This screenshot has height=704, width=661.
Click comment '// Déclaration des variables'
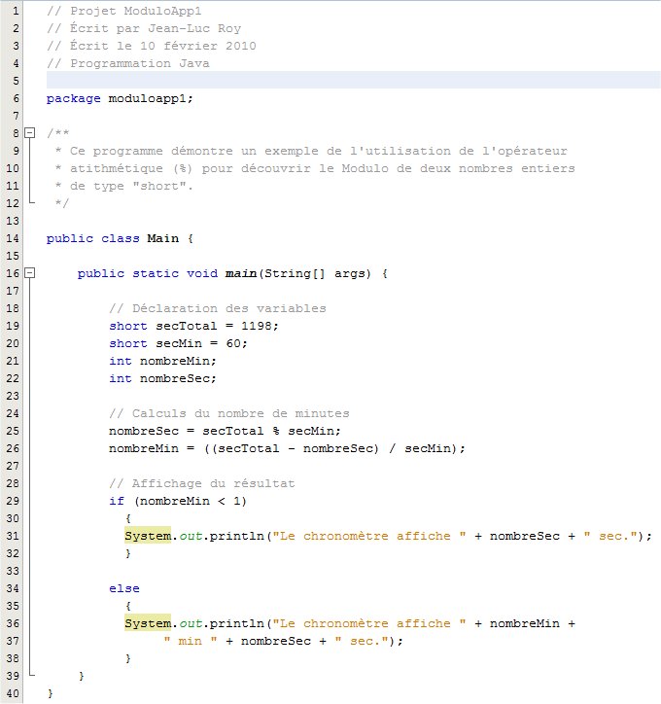[x=218, y=308]
